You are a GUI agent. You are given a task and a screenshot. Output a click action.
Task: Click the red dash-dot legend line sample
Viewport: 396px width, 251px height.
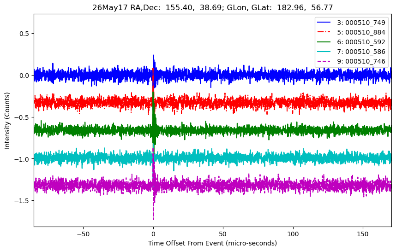324,32
